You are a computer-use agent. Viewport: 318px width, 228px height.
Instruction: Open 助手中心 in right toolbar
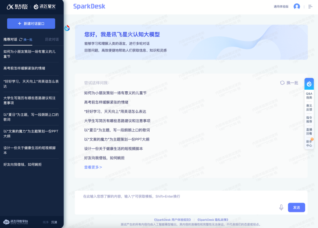point(309,143)
